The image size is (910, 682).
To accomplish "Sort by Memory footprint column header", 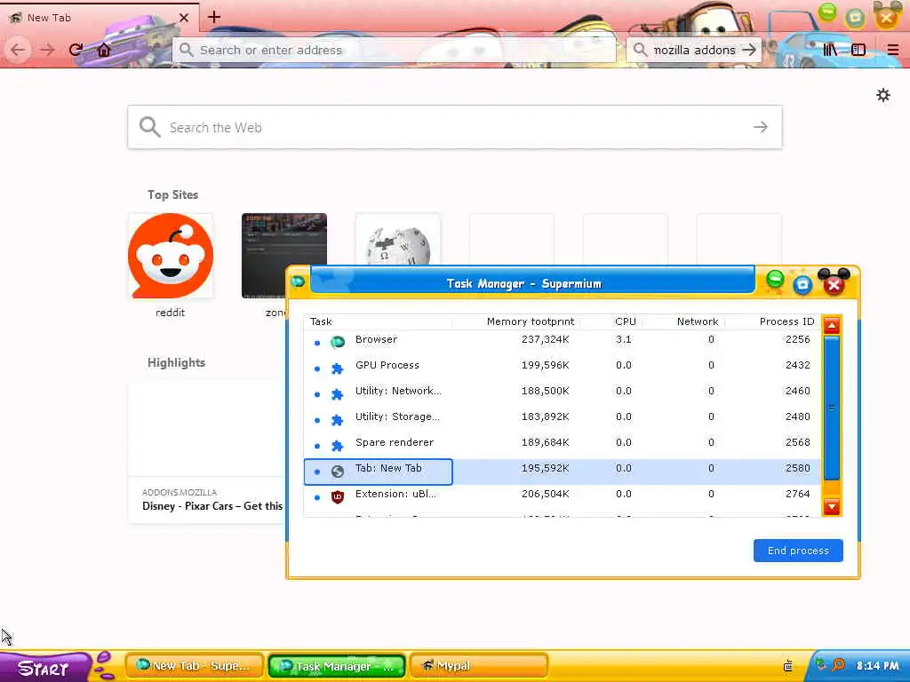I will 515,321.
